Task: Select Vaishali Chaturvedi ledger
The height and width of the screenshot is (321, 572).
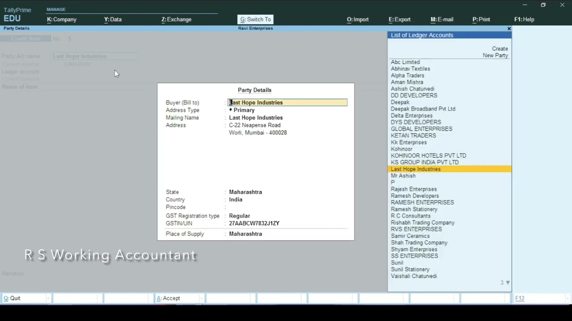Action: [414, 276]
